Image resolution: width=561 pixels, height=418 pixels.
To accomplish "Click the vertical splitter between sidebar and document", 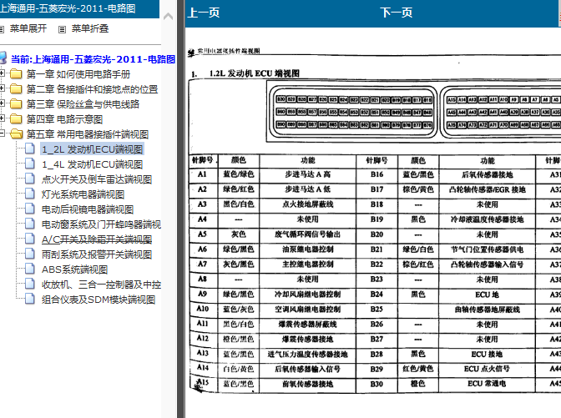I will pyautogui.click(x=180, y=209).
